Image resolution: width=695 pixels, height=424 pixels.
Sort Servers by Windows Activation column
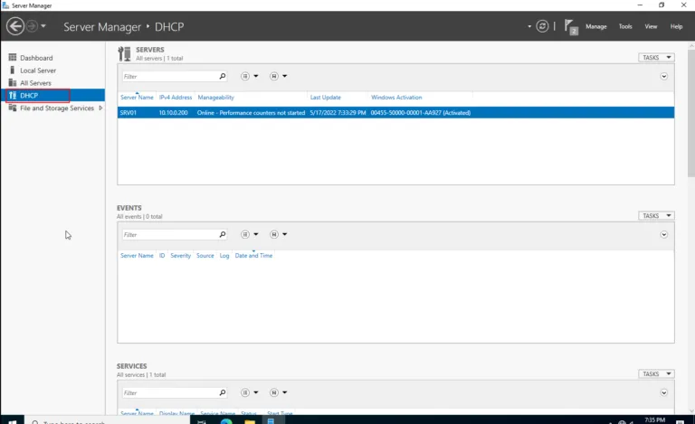click(396, 98)
